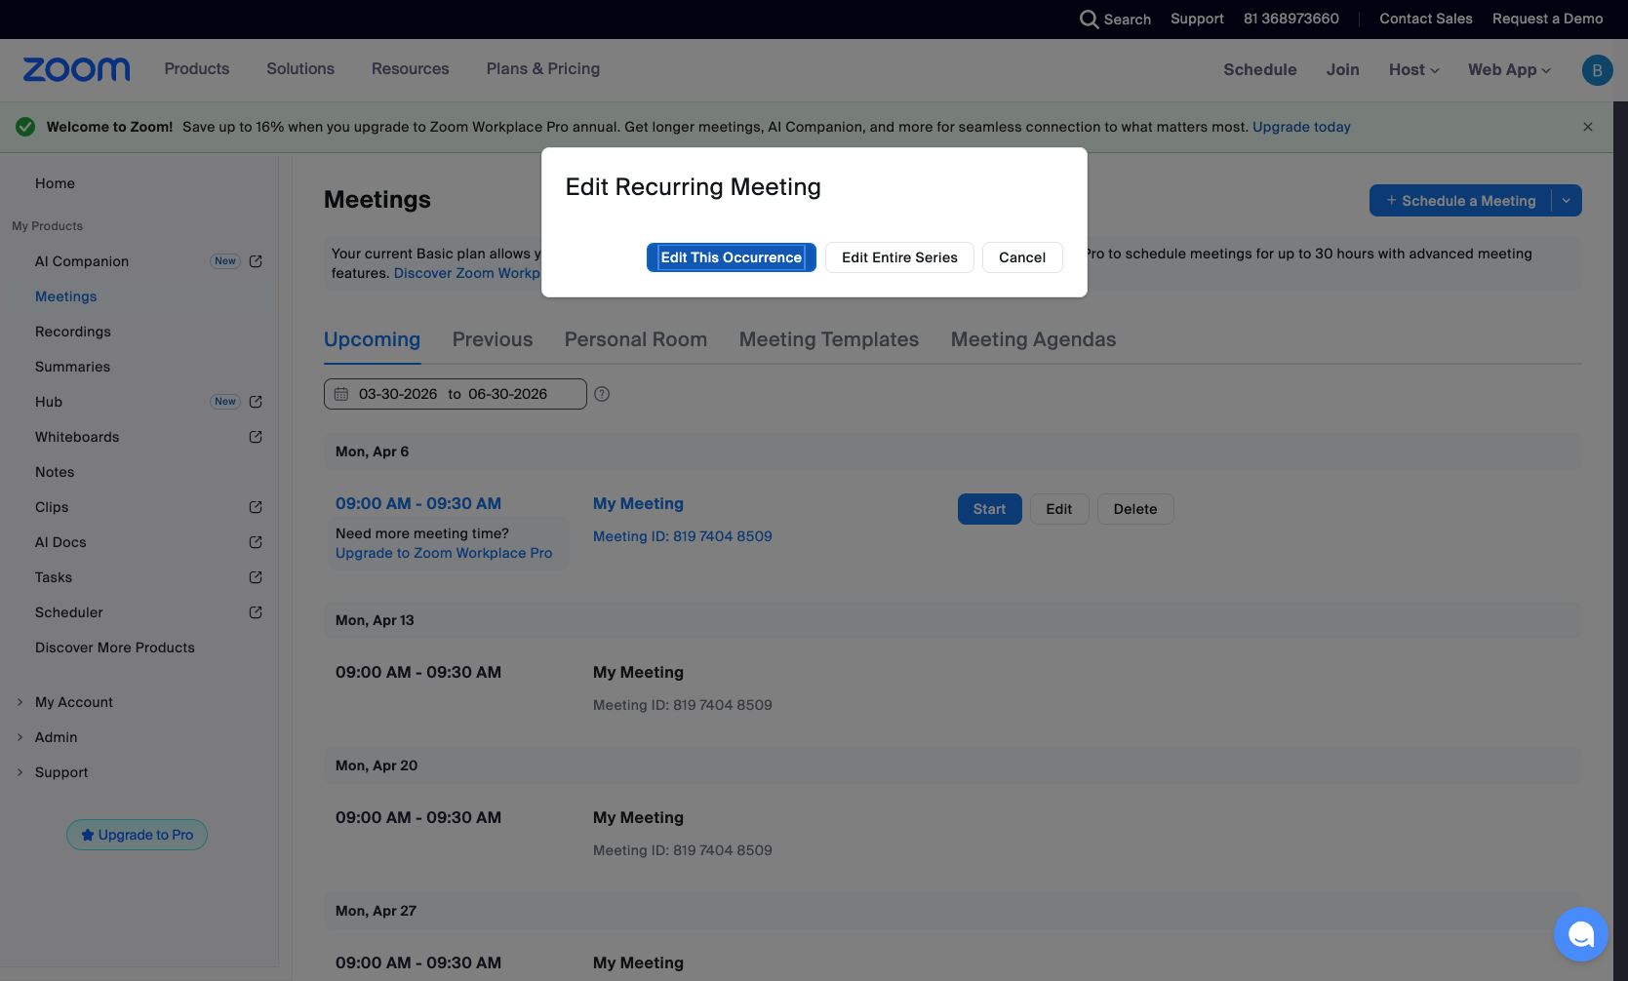Open Summaries in the sidebar

73,367
